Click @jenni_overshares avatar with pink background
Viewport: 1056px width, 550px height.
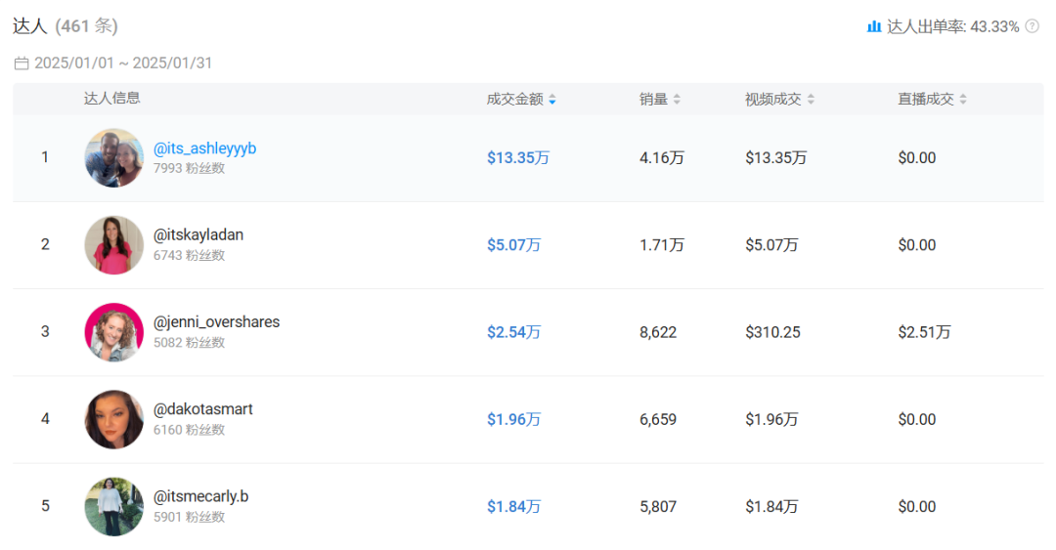[x=114, y=332]
